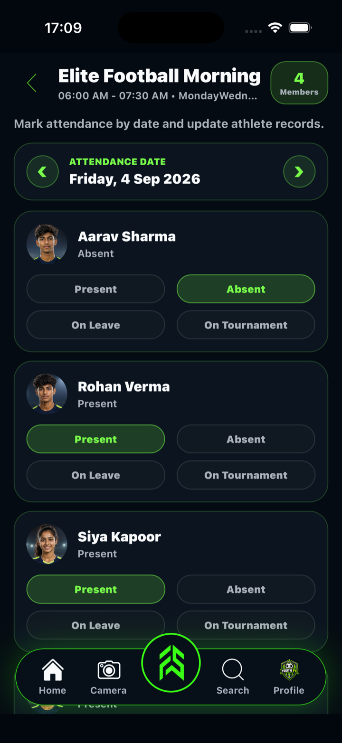Tap Aarav Sharma's profile photo
Viewport: 342px width, 743px height.
click(x=47, y=244)
